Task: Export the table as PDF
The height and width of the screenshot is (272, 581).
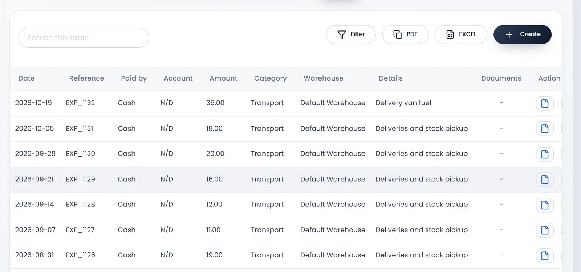Action: point(405,34)
